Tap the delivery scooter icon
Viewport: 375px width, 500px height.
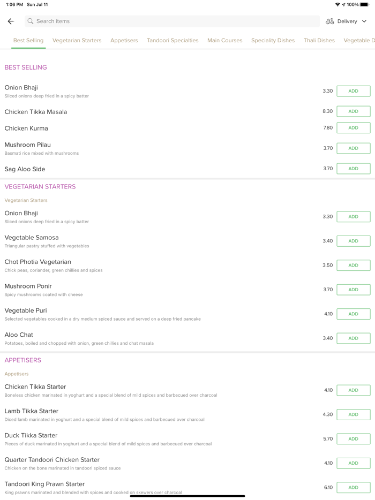pos(330,21)
